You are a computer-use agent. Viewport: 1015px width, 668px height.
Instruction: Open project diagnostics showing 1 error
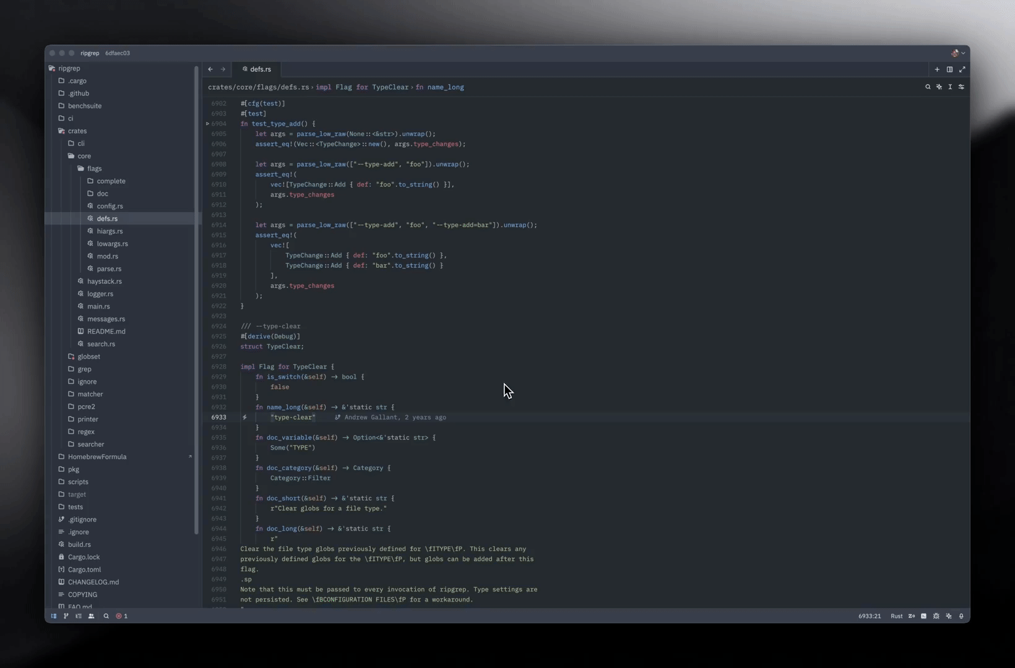tap(122, 616)
